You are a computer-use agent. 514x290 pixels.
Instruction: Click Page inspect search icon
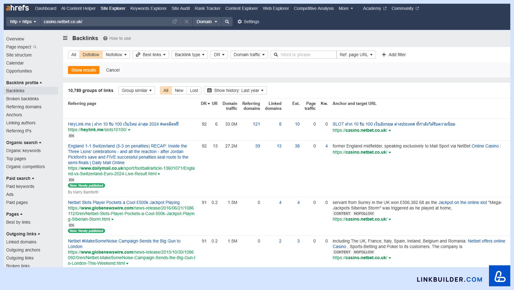tap(35, 47)
